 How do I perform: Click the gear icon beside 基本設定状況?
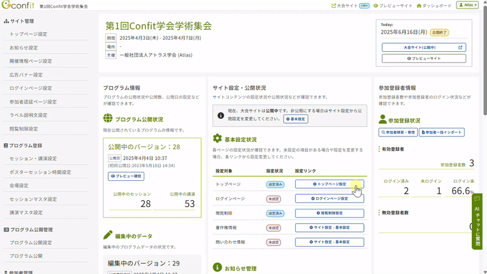(x=217, y=139)
